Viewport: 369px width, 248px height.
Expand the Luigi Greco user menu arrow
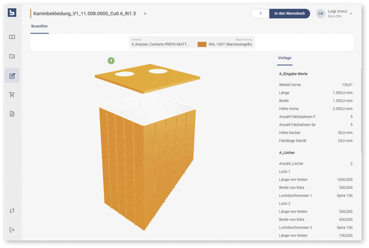(351, 14)
